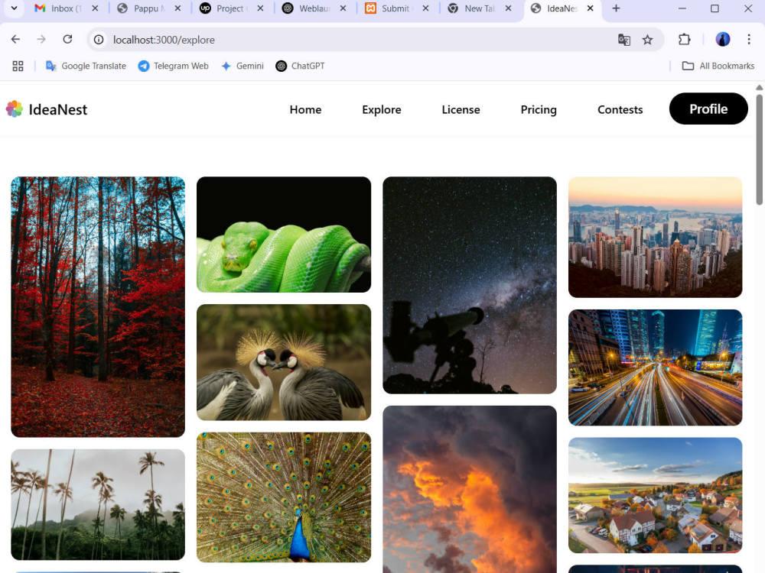
Task: Click the page vertical scrollbar thumb
Action: pos(759,150)
